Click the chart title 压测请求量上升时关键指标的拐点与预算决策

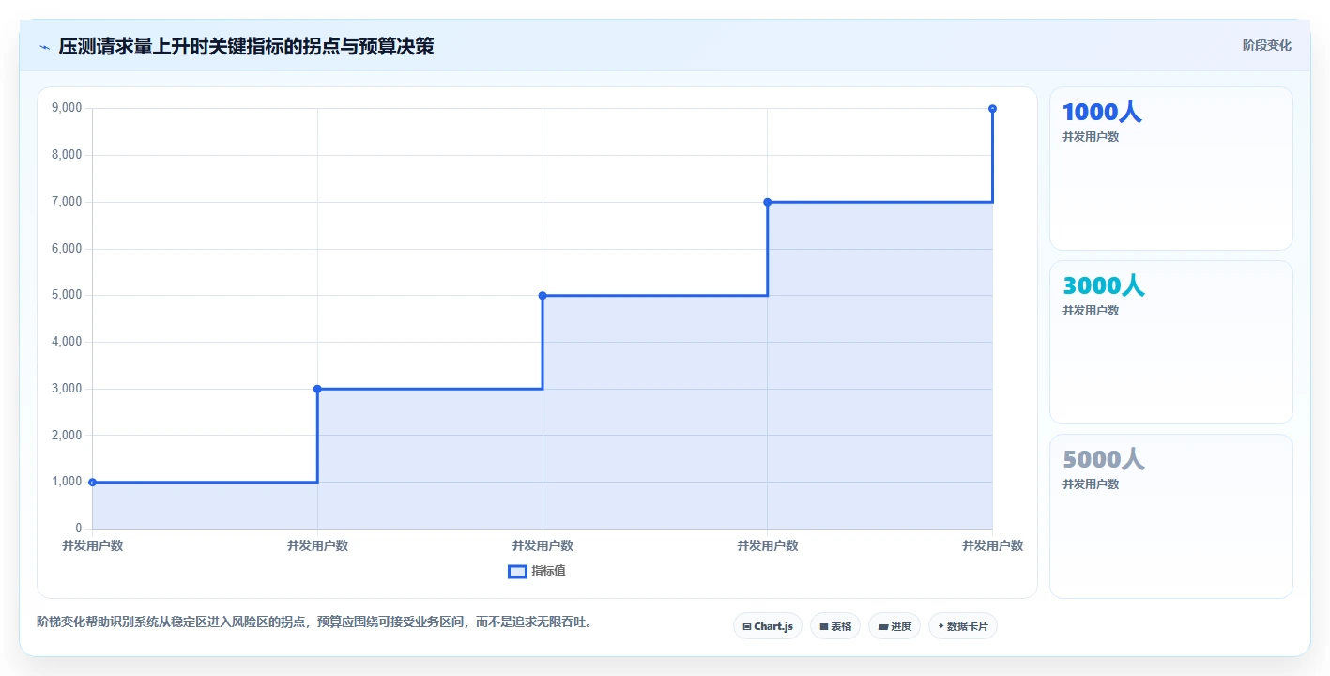[246, 47]
